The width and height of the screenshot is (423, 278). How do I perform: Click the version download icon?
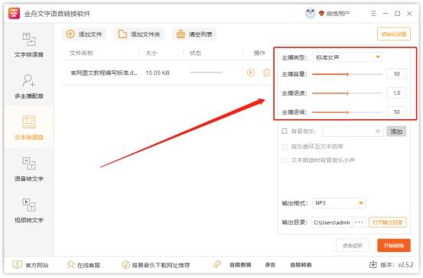(373, 265)
